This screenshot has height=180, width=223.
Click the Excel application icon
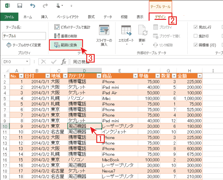click(7, 6)
